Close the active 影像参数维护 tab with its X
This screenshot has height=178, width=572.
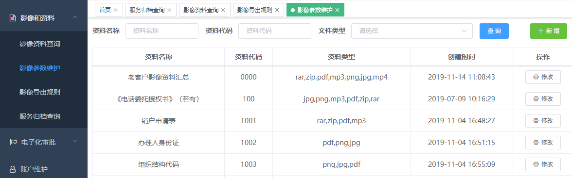(x=337, y=10)
